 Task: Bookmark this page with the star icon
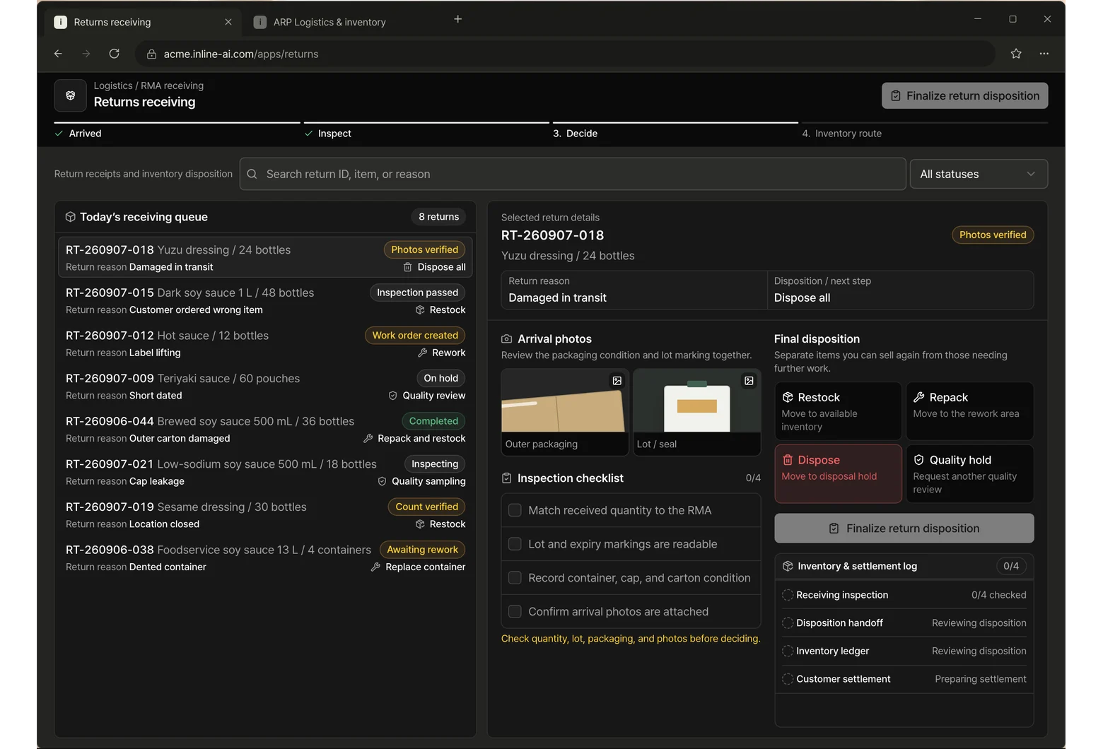tap(1016, 54)
